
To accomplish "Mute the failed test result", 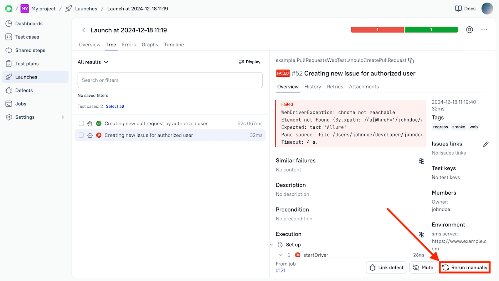I will (423, 267).
